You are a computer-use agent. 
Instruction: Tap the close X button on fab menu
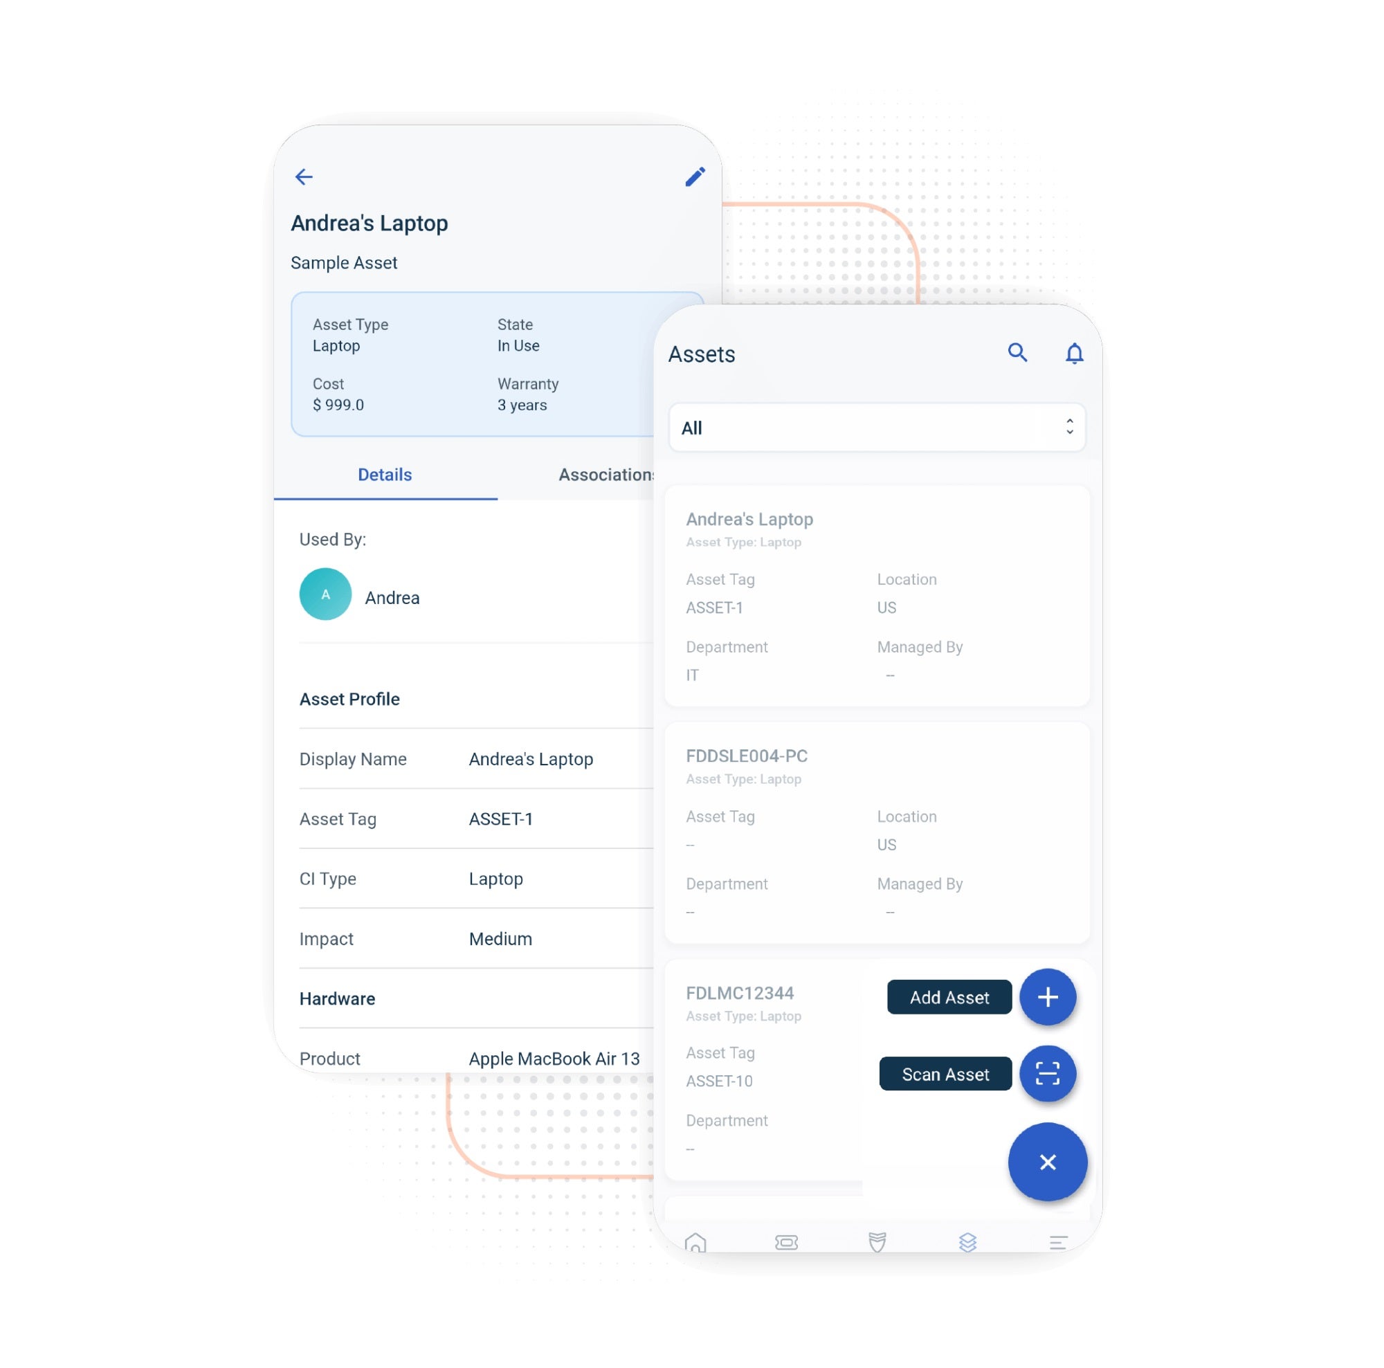click(1047, 1160)
